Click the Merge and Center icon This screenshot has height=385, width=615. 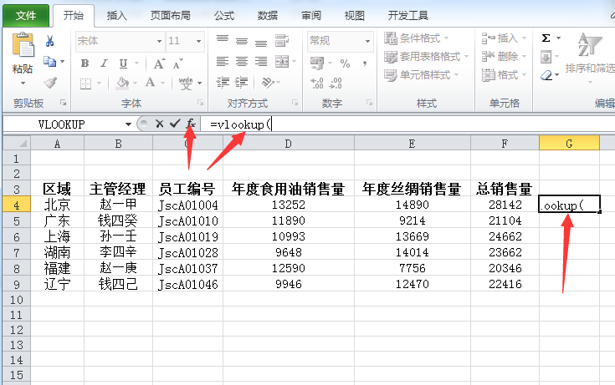282,62
